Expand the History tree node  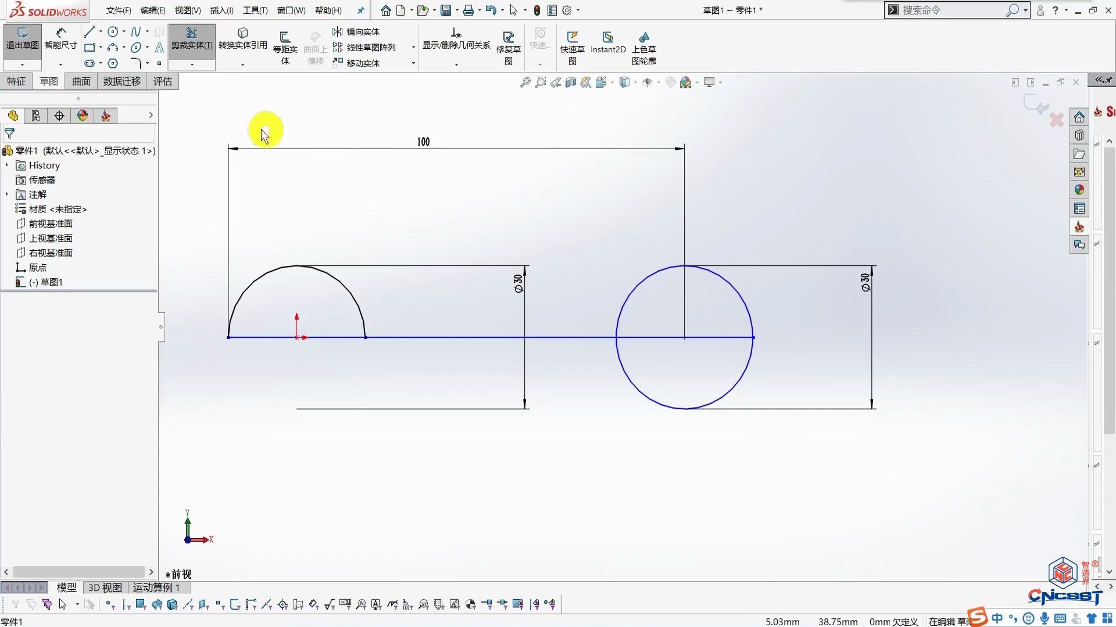point(7,165)
